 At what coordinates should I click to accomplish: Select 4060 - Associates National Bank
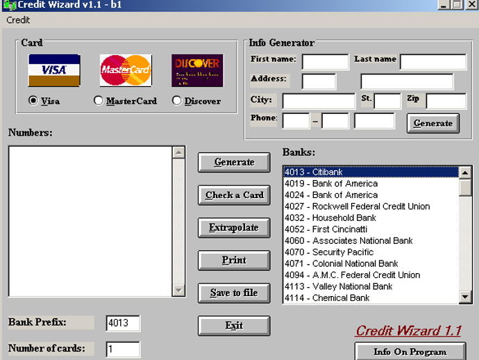[371, 240]
